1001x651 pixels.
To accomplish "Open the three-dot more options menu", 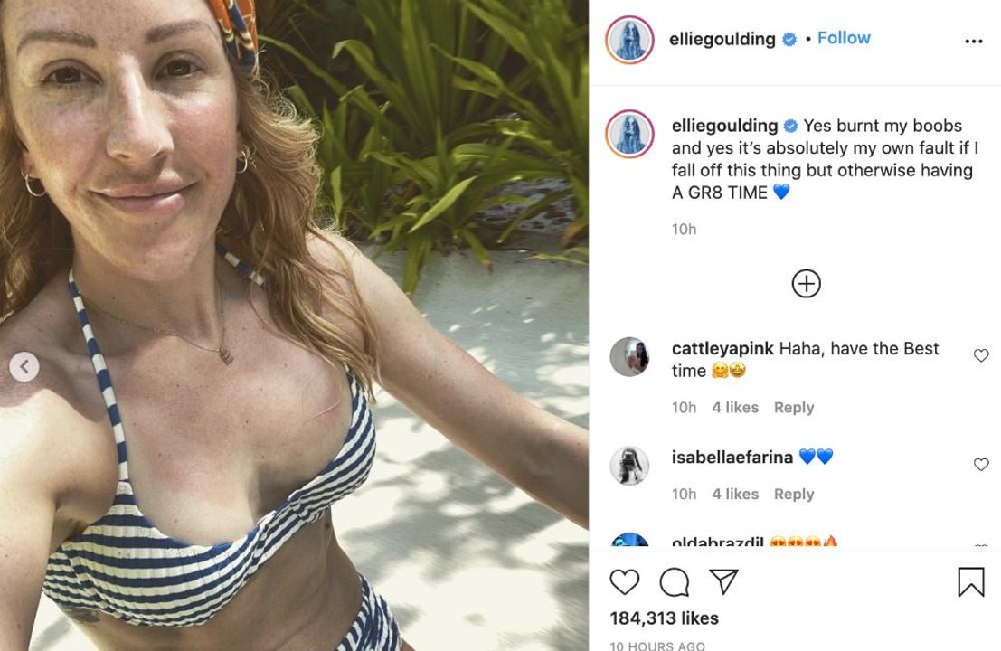I will tap(974, 42).
